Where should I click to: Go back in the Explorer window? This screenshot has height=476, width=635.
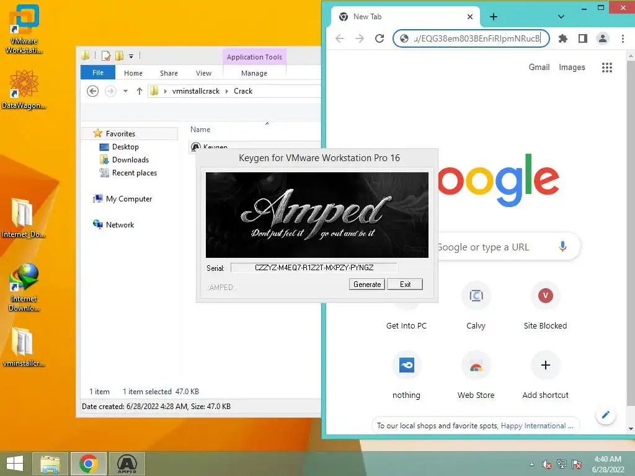pyautogui.click(x=93, y=91)
